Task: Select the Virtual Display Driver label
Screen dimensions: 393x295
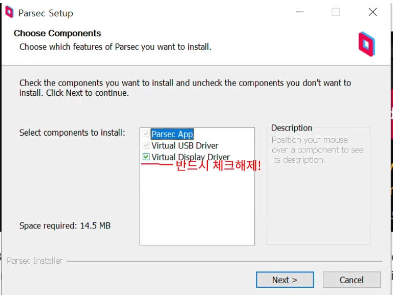Action: (x=190, y=157)
